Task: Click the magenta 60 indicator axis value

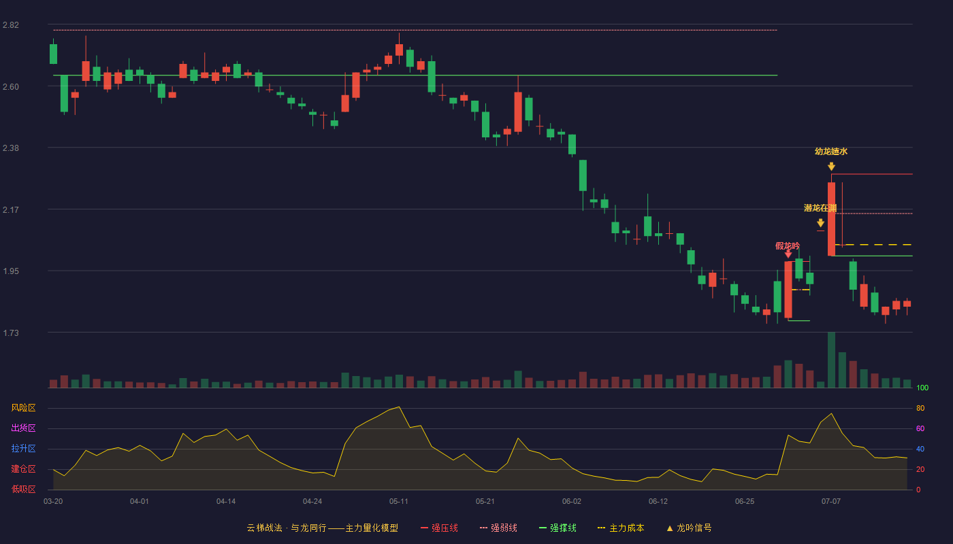Action: pos(920,429)
